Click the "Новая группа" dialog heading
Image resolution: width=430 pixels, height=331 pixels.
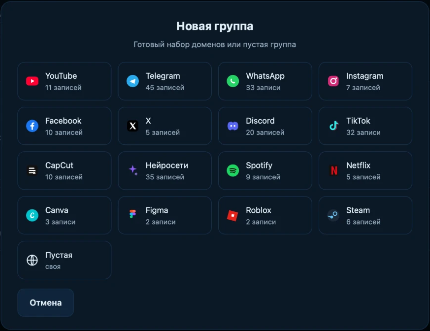pyautogui.click(x=215, y=26)
